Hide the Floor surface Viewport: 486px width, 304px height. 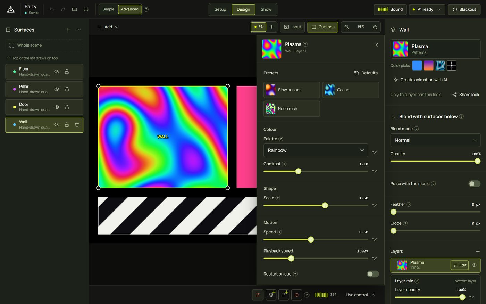pyautogui.click(x=57, y=72)
